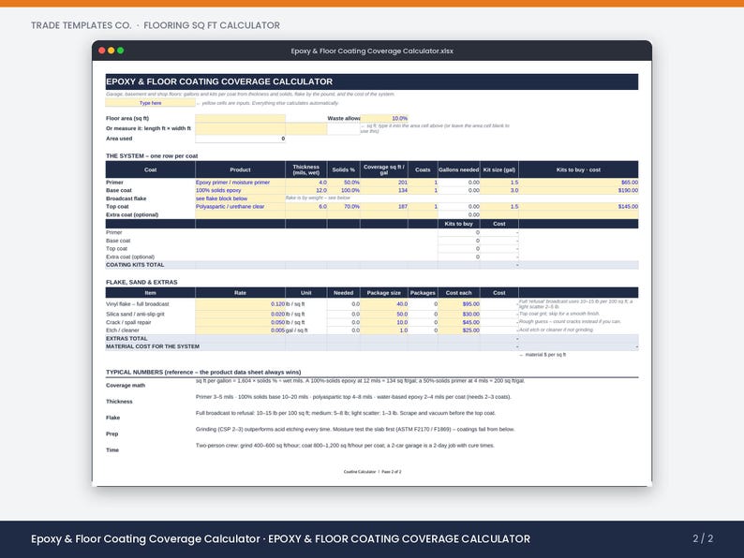
Task: Click the 'Gallons needed' column header
Action: (459, 169)
